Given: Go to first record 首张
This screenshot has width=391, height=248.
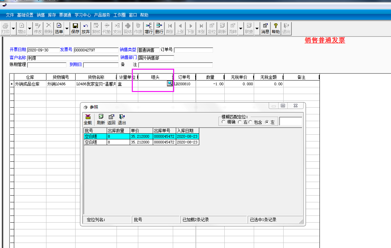Looking at the screenshot, I should pos(170,28).
